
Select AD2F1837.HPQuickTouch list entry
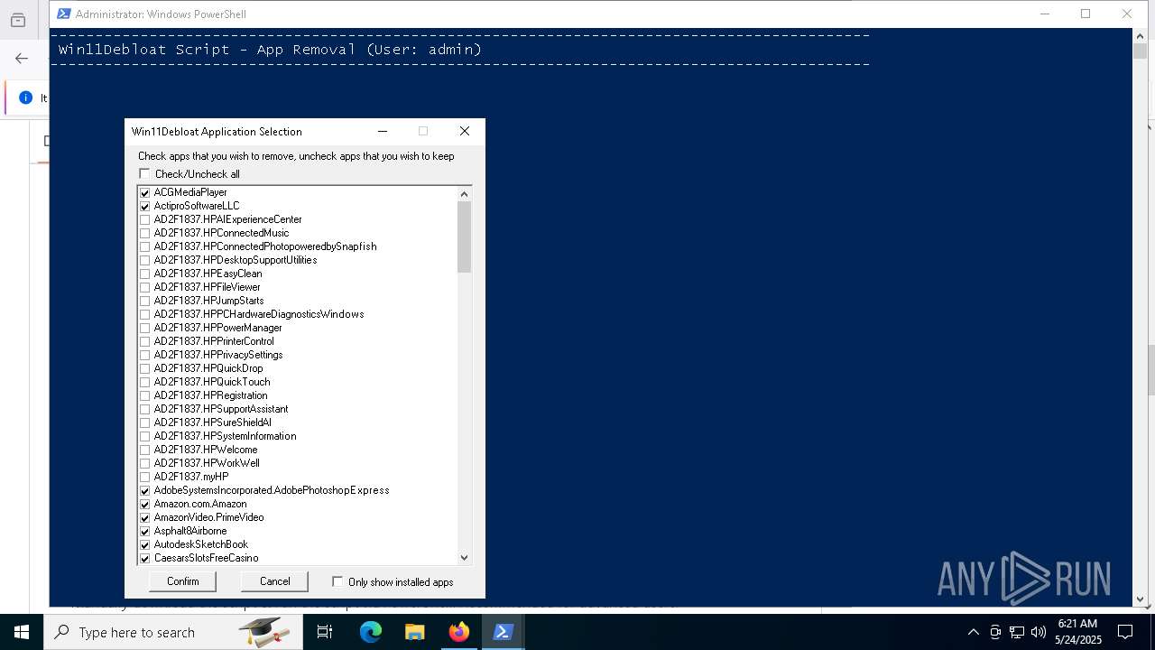point(212,382)
